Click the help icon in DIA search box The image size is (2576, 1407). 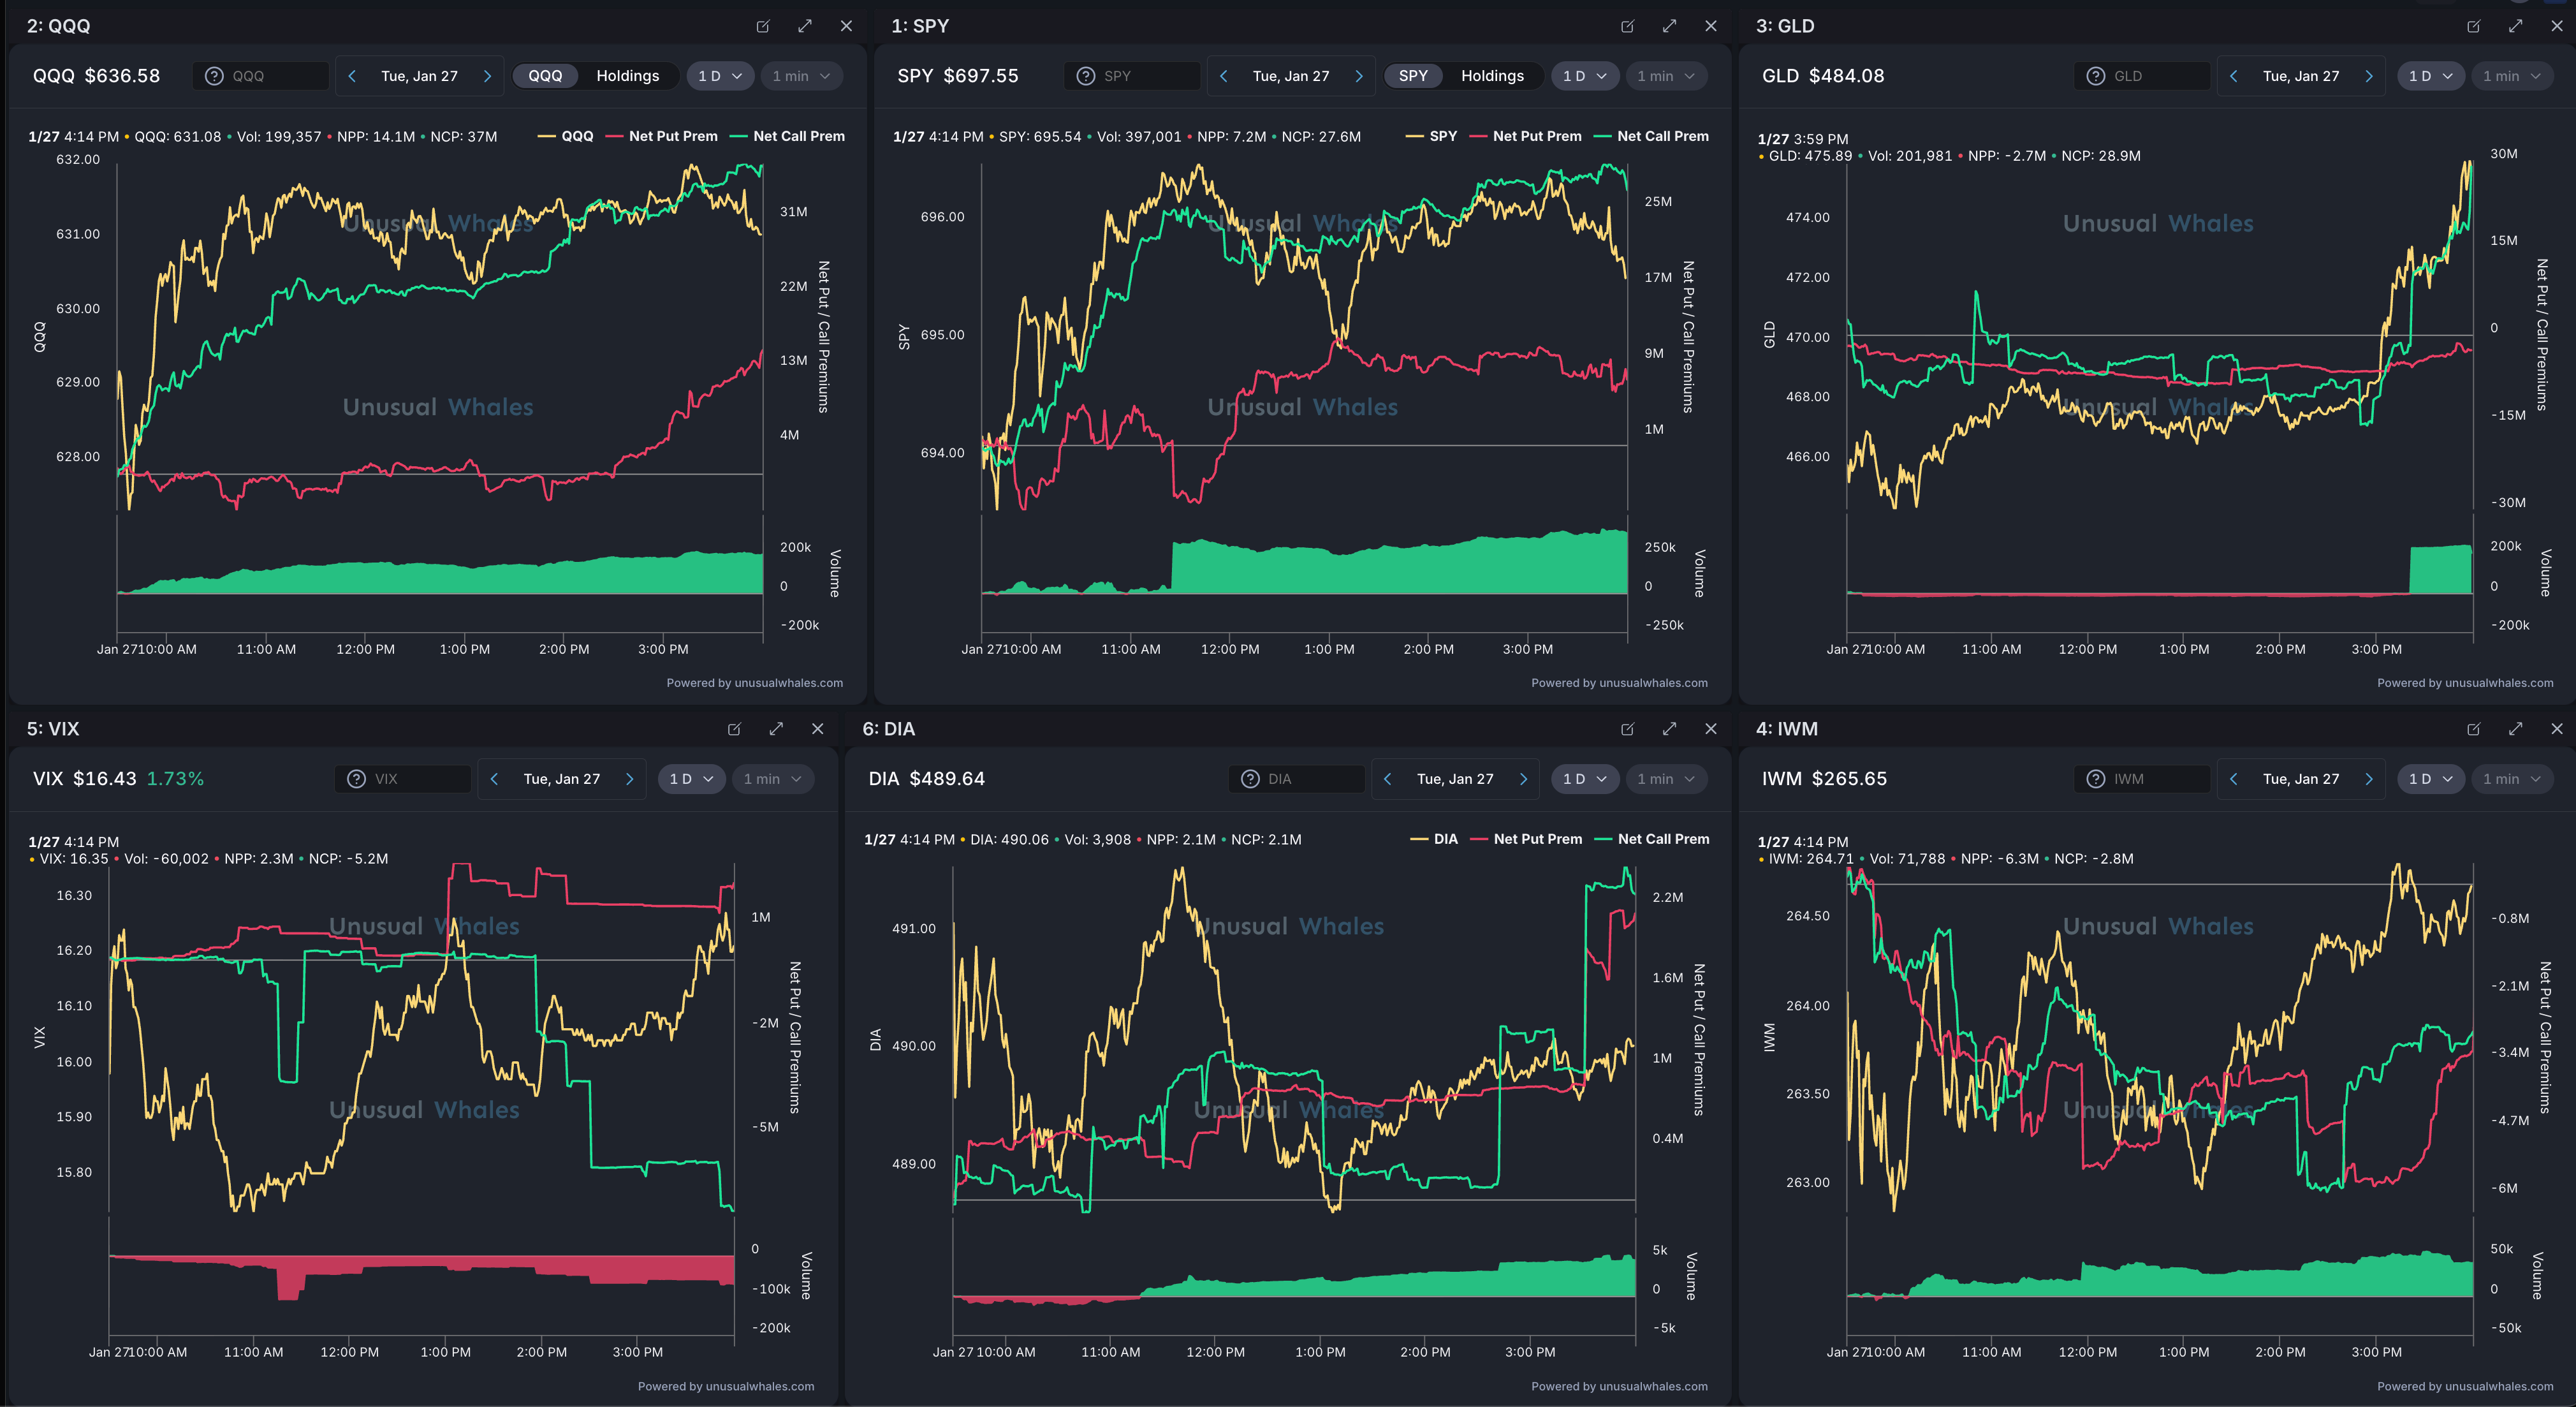coord(1250,779)
